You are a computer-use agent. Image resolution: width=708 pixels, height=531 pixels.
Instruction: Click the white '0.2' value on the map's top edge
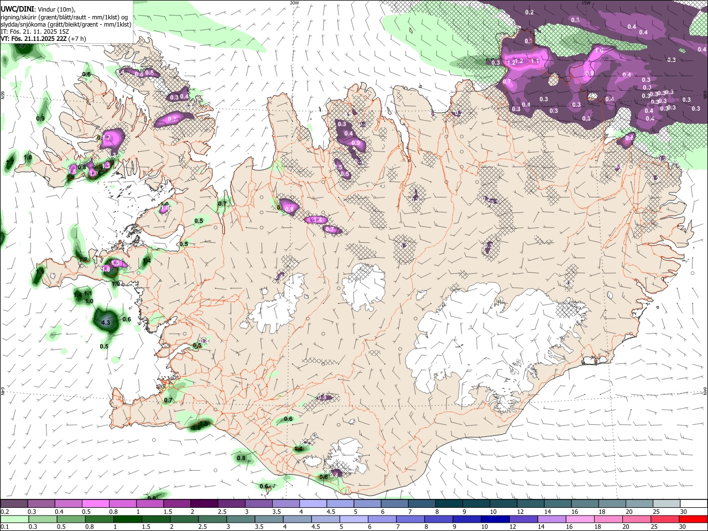[529, 12]
